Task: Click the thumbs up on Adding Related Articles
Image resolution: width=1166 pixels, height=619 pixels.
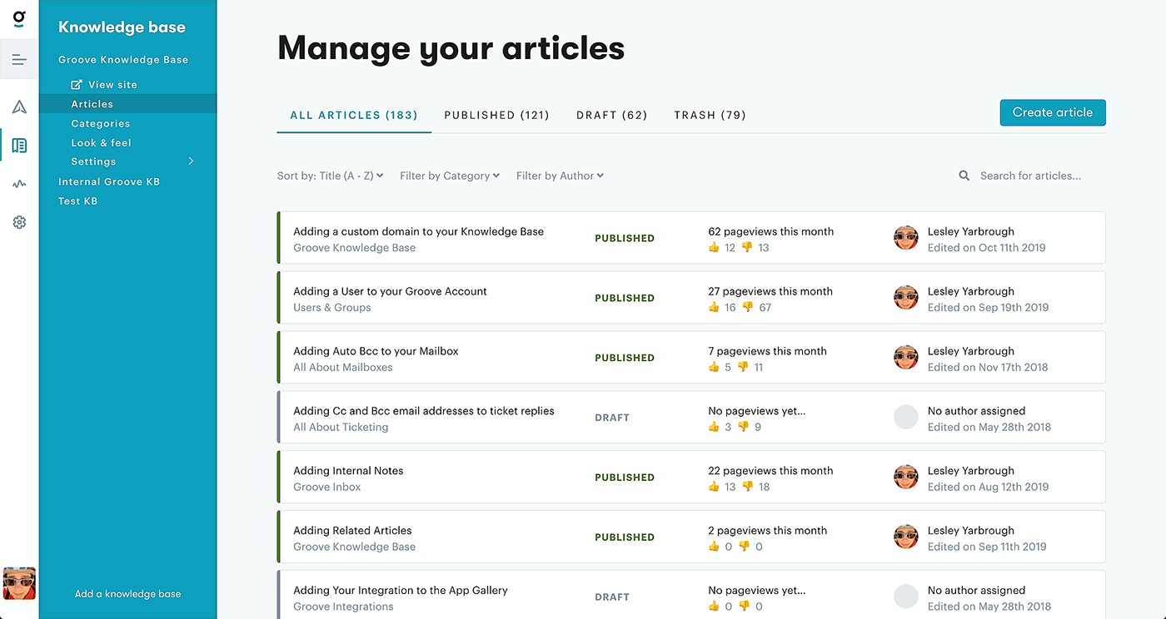Action: point(715,547)
